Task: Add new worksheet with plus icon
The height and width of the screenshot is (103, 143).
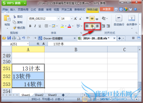Action: (63, 95)
